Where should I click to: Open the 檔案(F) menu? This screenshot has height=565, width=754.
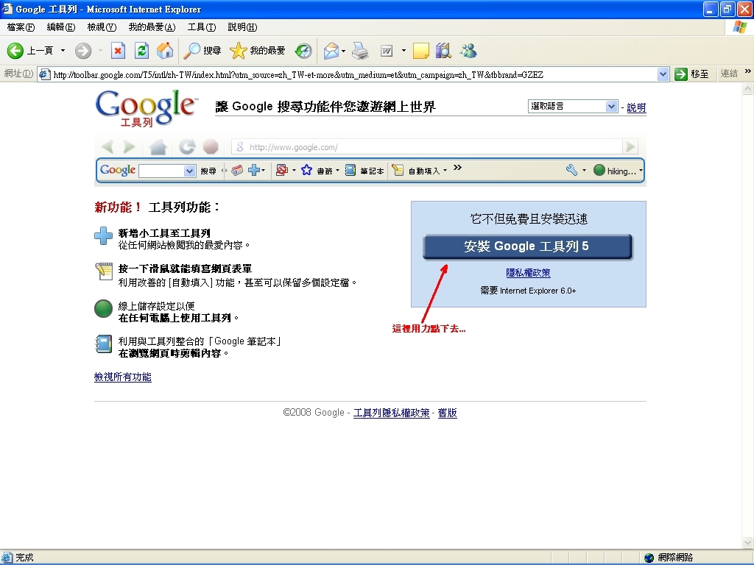click(21, 27)
